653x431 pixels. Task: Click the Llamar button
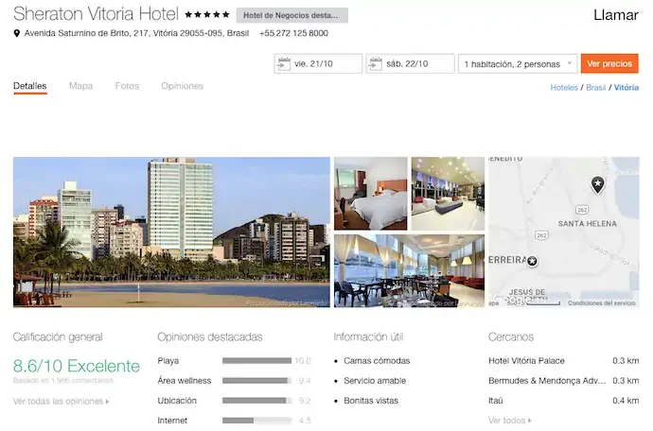coord(615,15)
